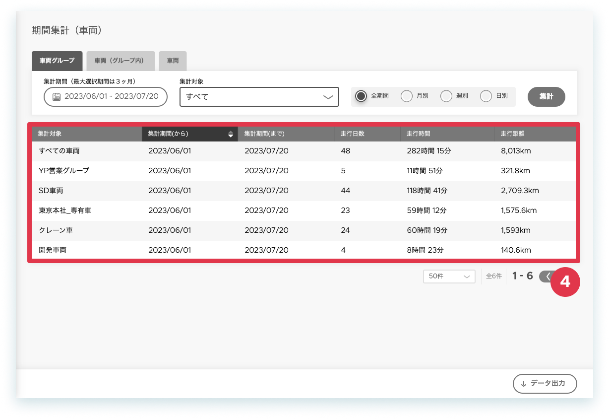This screenshot has height=419, width=609.
Task: Select the 車両 tab
Action: pos(173,61)
